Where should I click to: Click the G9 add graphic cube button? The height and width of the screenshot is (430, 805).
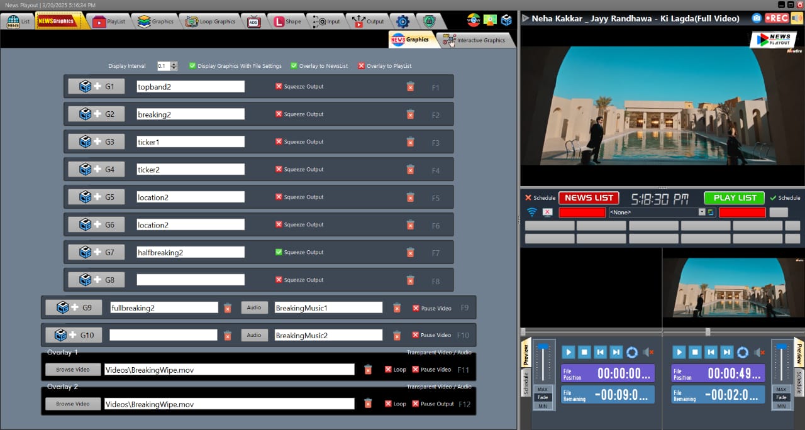coord(74,307)
